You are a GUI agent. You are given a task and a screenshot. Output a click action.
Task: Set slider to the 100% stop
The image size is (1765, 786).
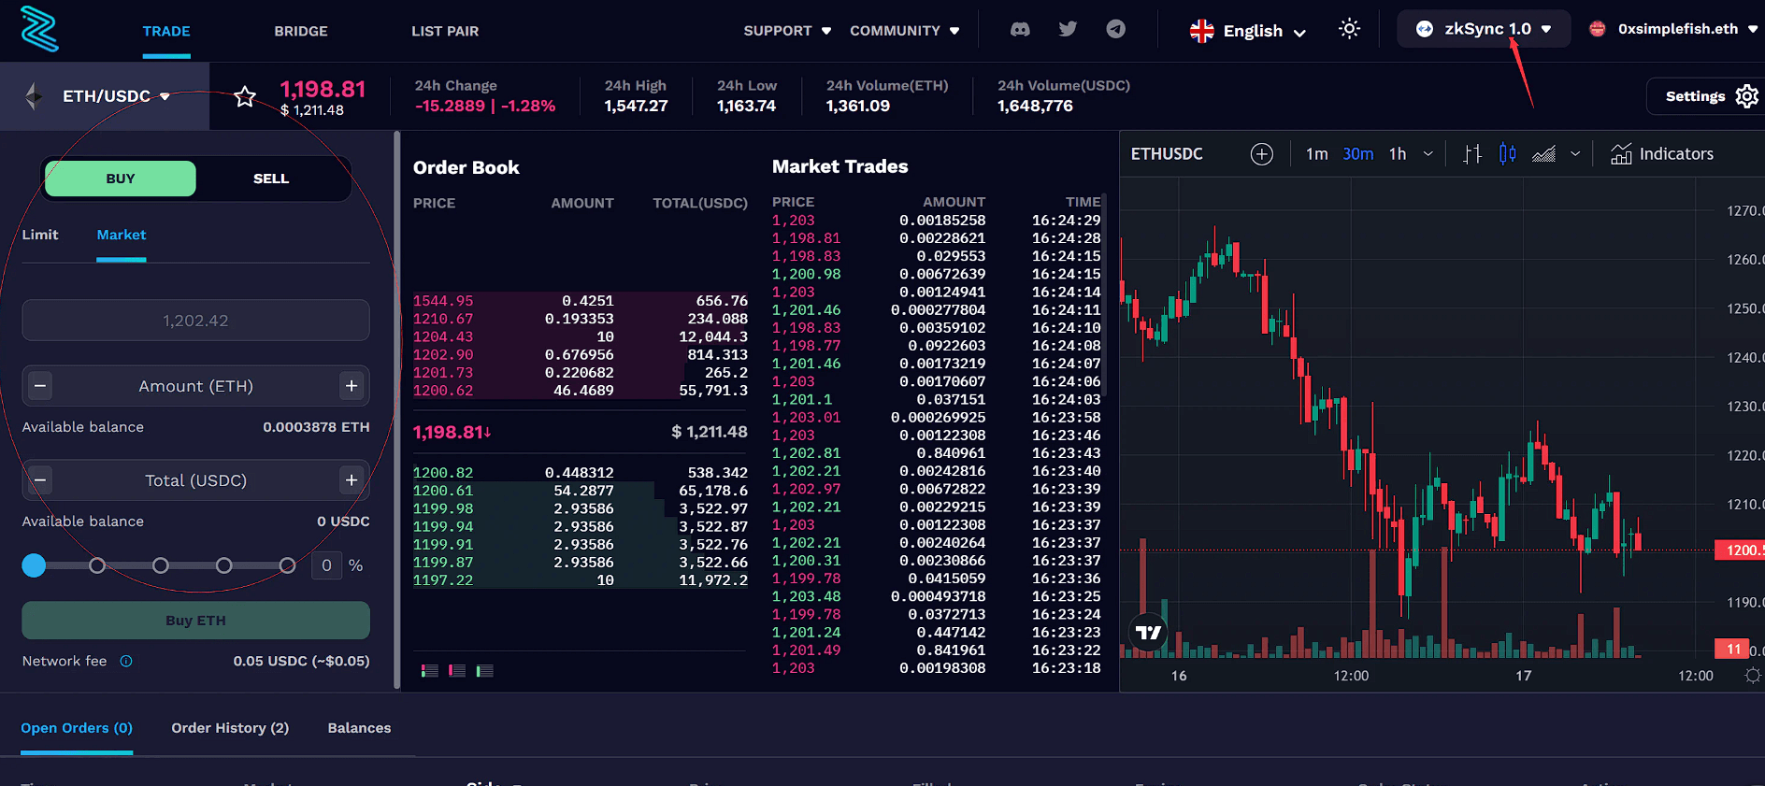click(x=287, y=565)
